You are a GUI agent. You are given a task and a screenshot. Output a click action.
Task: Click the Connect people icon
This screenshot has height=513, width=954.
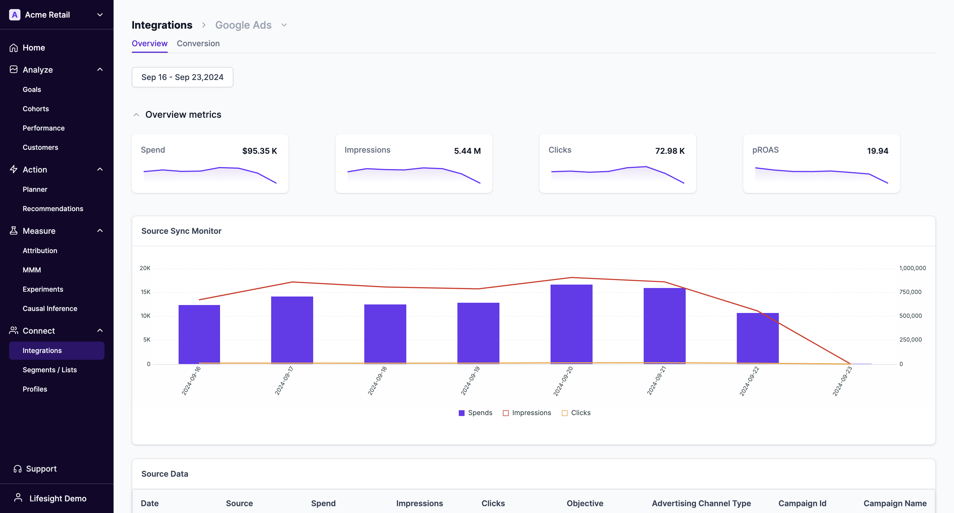pyautogui.click(x=14, y=331)
